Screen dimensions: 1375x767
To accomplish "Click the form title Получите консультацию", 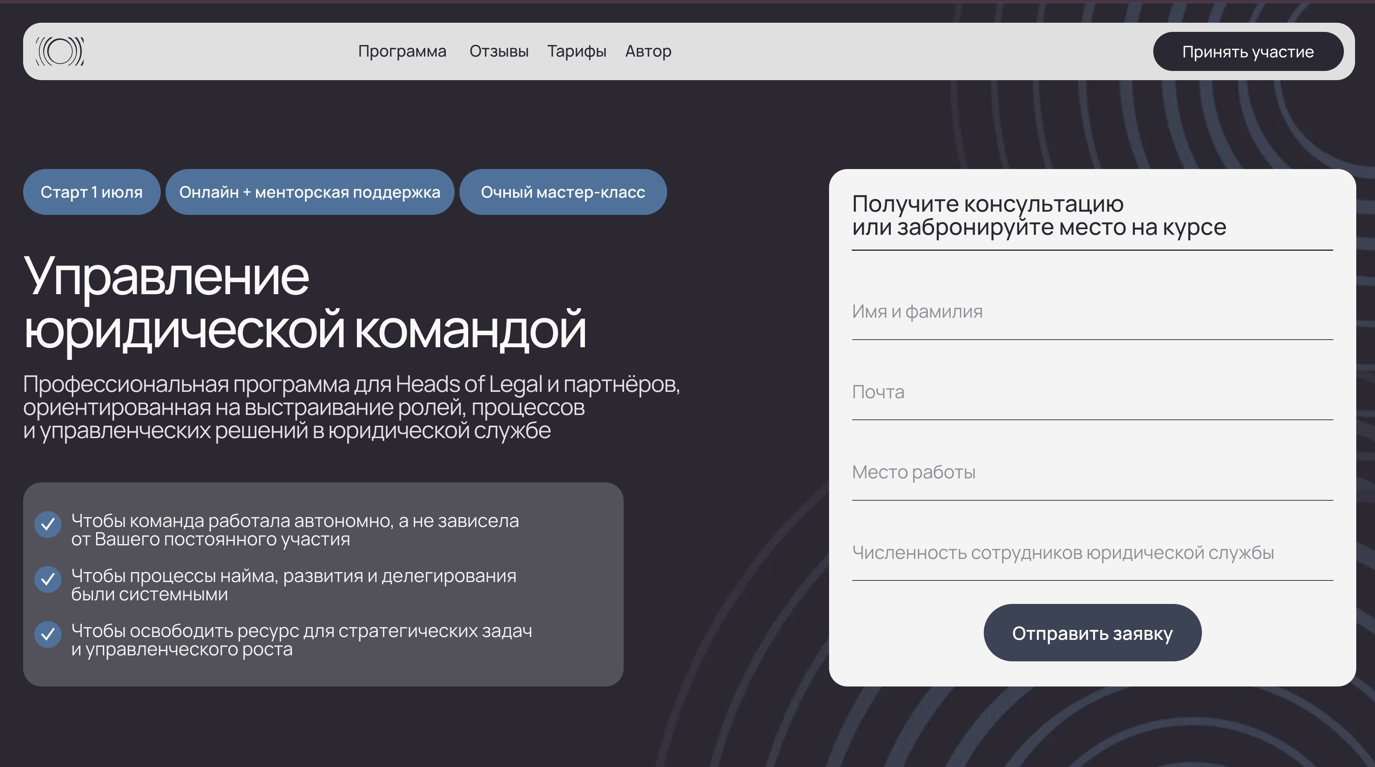I will 1039,216.
